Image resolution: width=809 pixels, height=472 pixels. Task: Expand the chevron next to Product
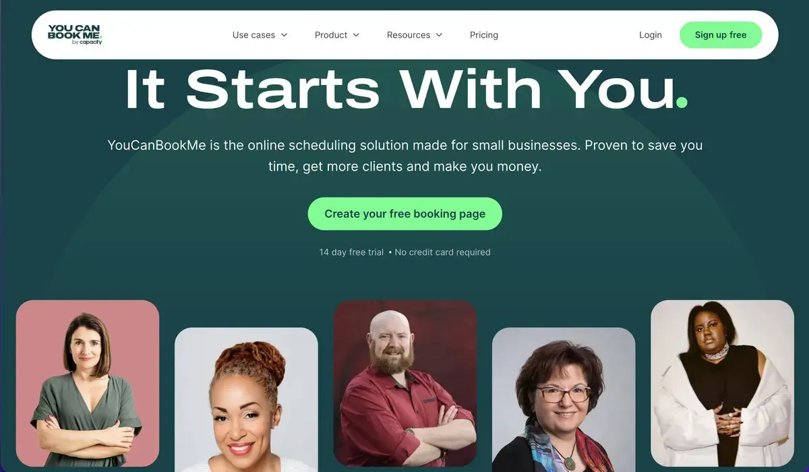click(x=356, y=35)
